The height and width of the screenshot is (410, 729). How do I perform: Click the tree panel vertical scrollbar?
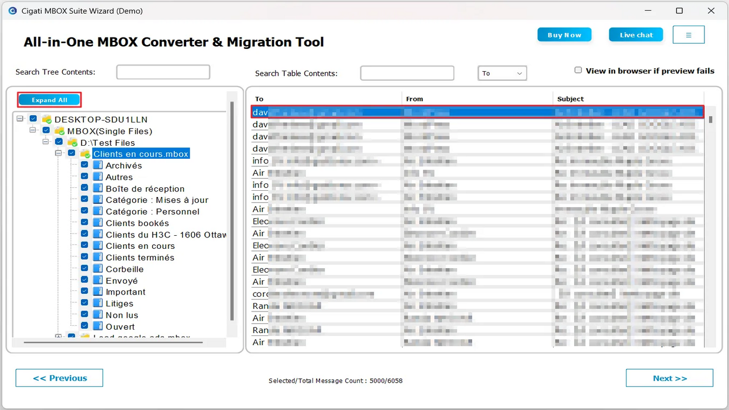coord(232,211)
